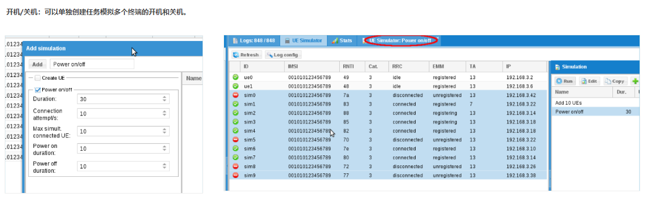Image resolution: width=646 pixels, height=219 pixels.
Task: Click the simulation name field reading Power on/off
Action: coord(92,64)
